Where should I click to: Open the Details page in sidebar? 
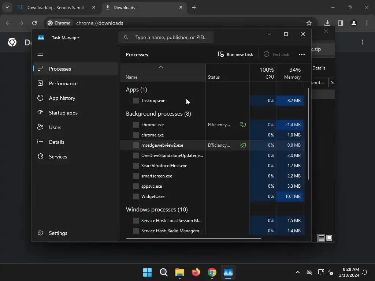click(x=75, y=142)
